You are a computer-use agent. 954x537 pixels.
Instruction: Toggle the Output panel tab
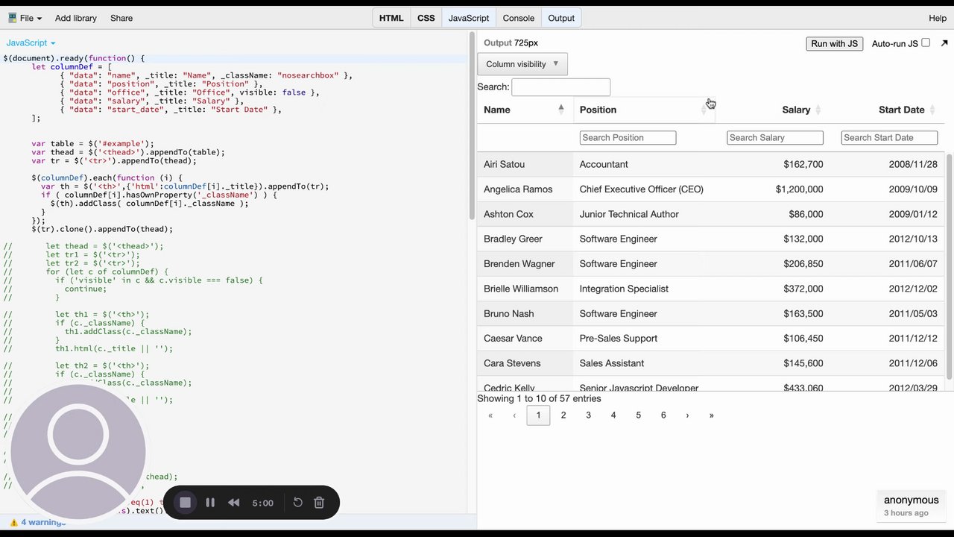pyautogui.click(x=561, y=18)
